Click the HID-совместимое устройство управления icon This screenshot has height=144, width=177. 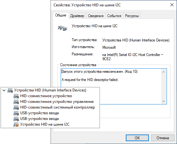(16, 102)
